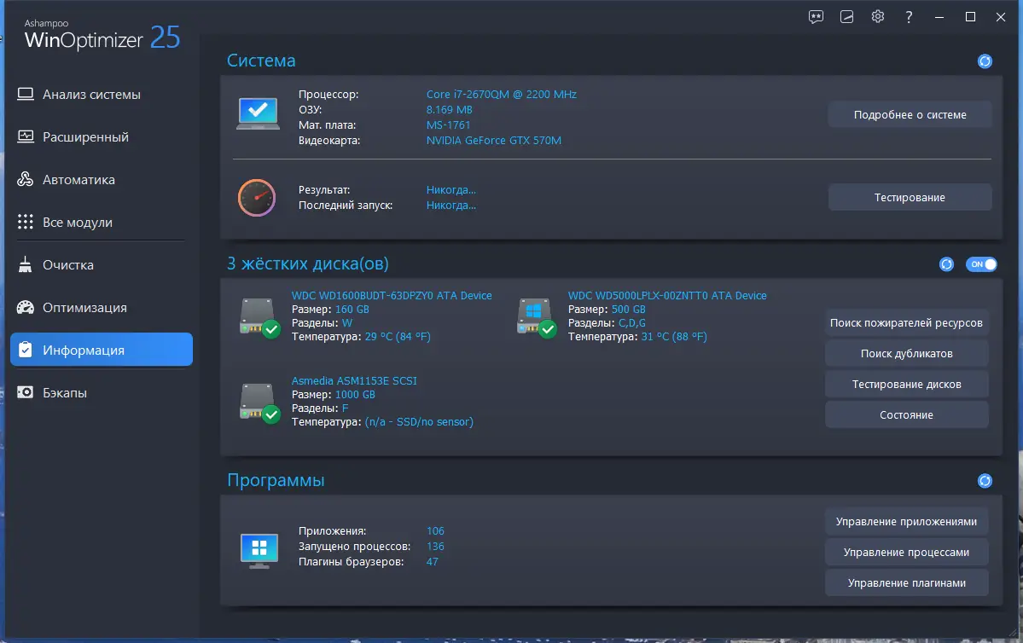Screen dimensions: 1023x643
Task: Click temperature 29 °C (84 °F)
Action: [398, 337]
